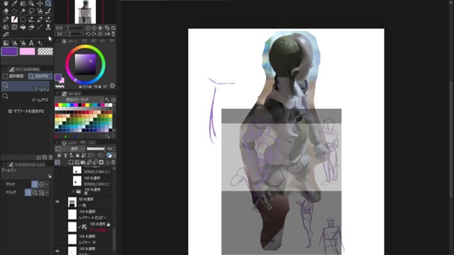Select the Eraser tool

[x=6, y=11]
